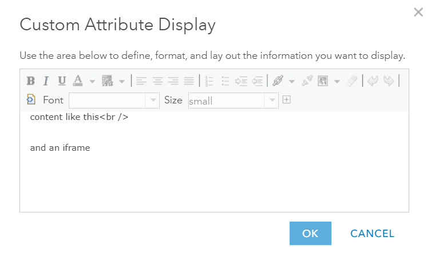
Task: Click the redo arrow
Action: tap(389, 81)
